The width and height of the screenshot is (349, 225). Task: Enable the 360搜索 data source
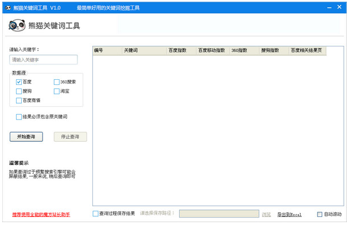coord(56,82)
